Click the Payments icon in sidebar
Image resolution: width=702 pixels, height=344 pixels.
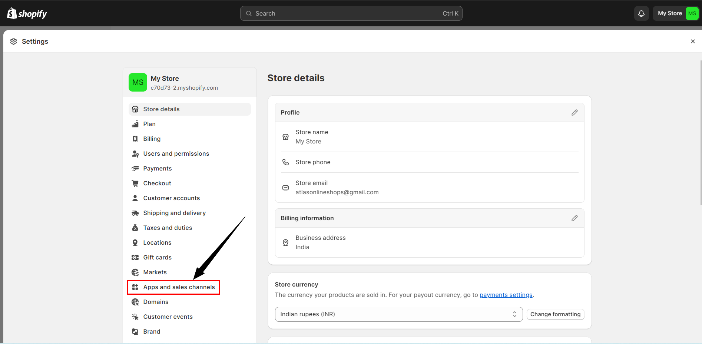tap(135, 169)
